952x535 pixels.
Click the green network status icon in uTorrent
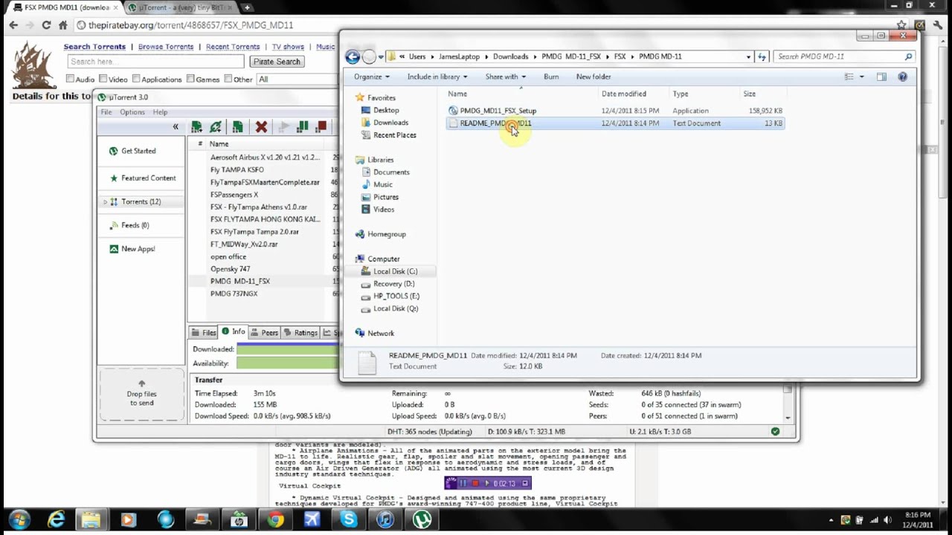tap(775, 431)
